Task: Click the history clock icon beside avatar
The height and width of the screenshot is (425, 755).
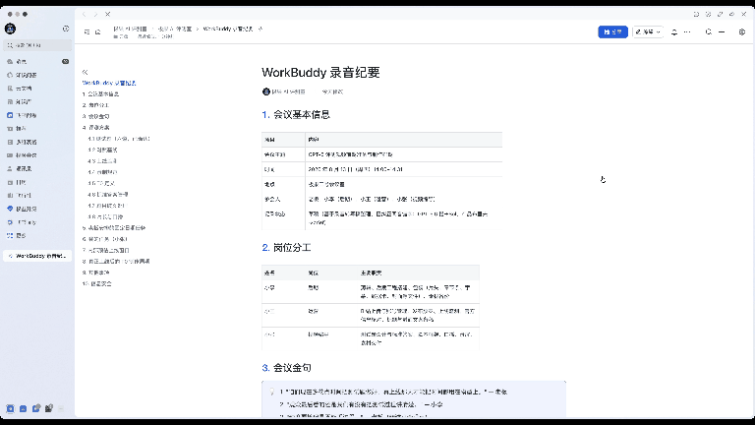Action: (x=66, y=29)
